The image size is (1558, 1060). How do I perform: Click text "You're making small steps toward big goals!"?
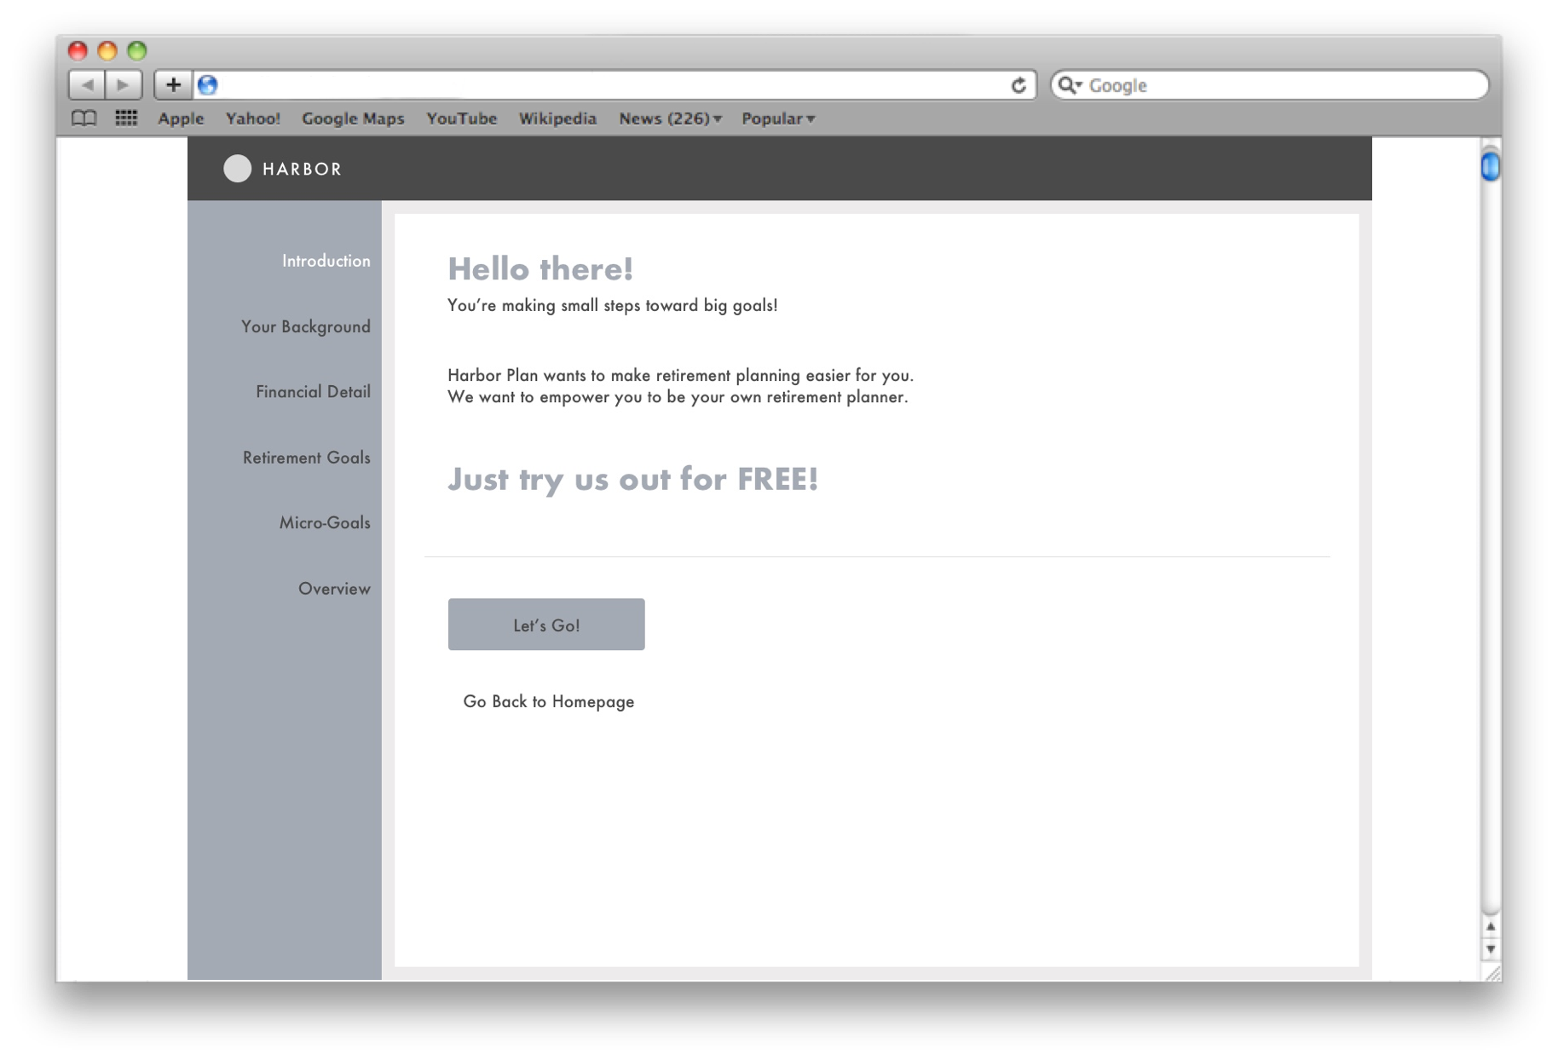click(613, 305)
